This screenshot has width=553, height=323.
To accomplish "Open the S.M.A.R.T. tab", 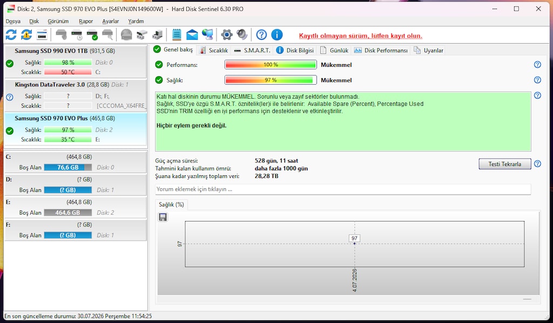I will [x=252, y=50].
